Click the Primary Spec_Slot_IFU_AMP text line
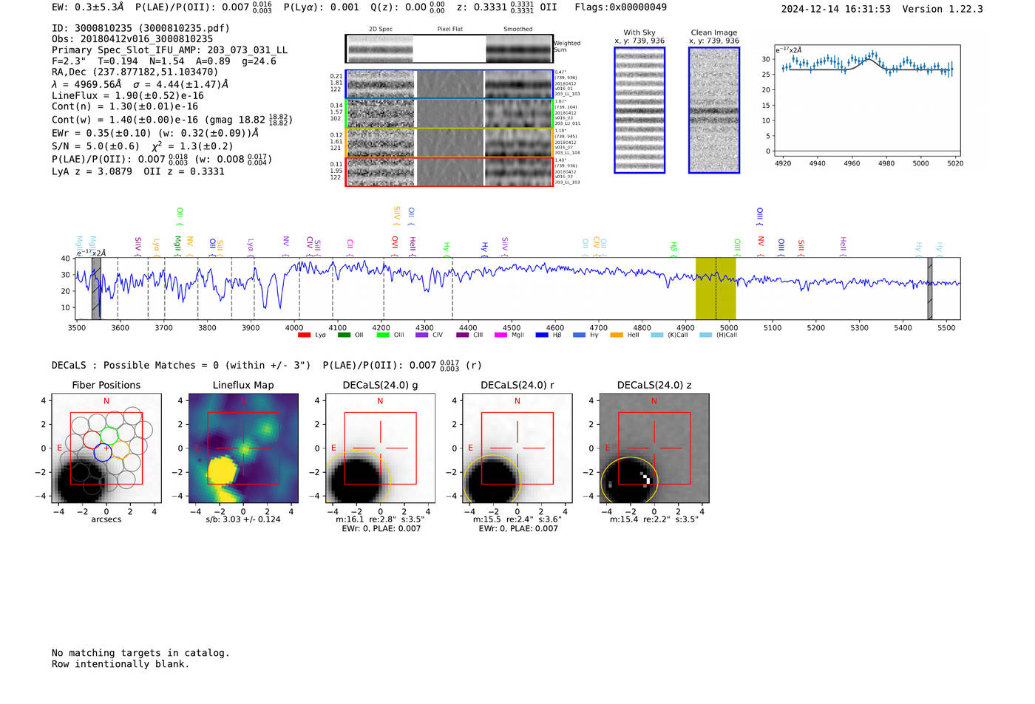Image resolution: width=1035 pixels, height=704 pixels. pyautogui.click(x=170, y=50)
